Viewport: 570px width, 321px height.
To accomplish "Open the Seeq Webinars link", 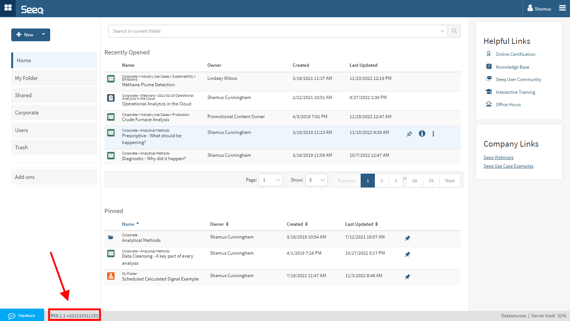I will tap(498, 157).
